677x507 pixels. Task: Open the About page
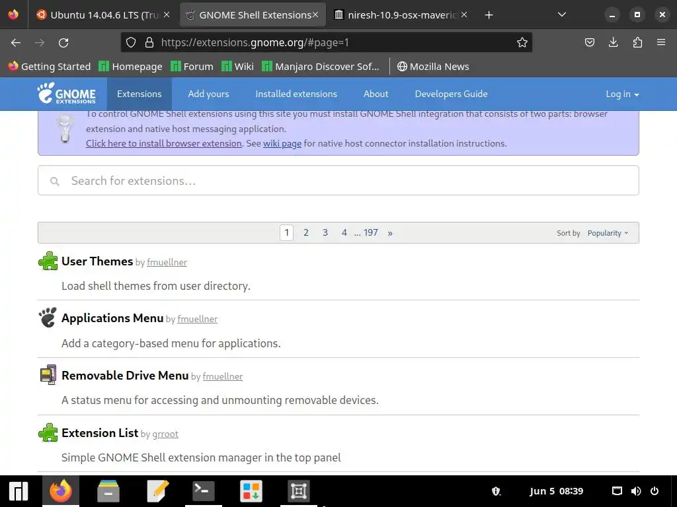point(376,94)
